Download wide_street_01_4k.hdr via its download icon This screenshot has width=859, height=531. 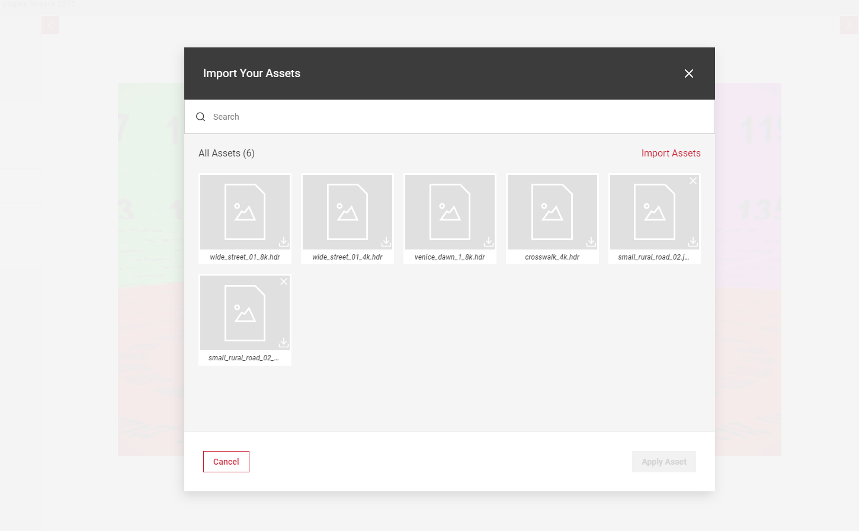pos(386,242)
